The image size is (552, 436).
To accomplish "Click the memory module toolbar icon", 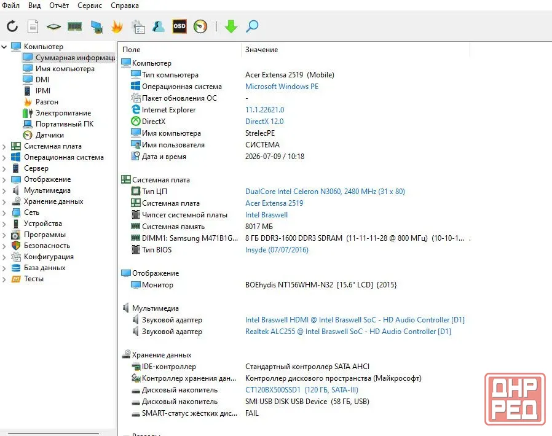I will click(74, 26).
